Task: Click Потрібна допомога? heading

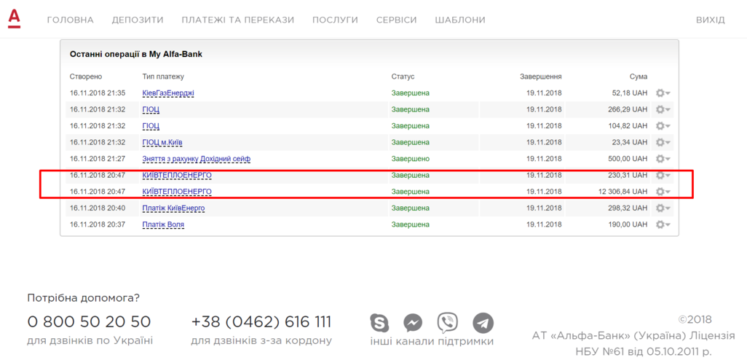Action: pyautogui.click(x=84, y=299)
